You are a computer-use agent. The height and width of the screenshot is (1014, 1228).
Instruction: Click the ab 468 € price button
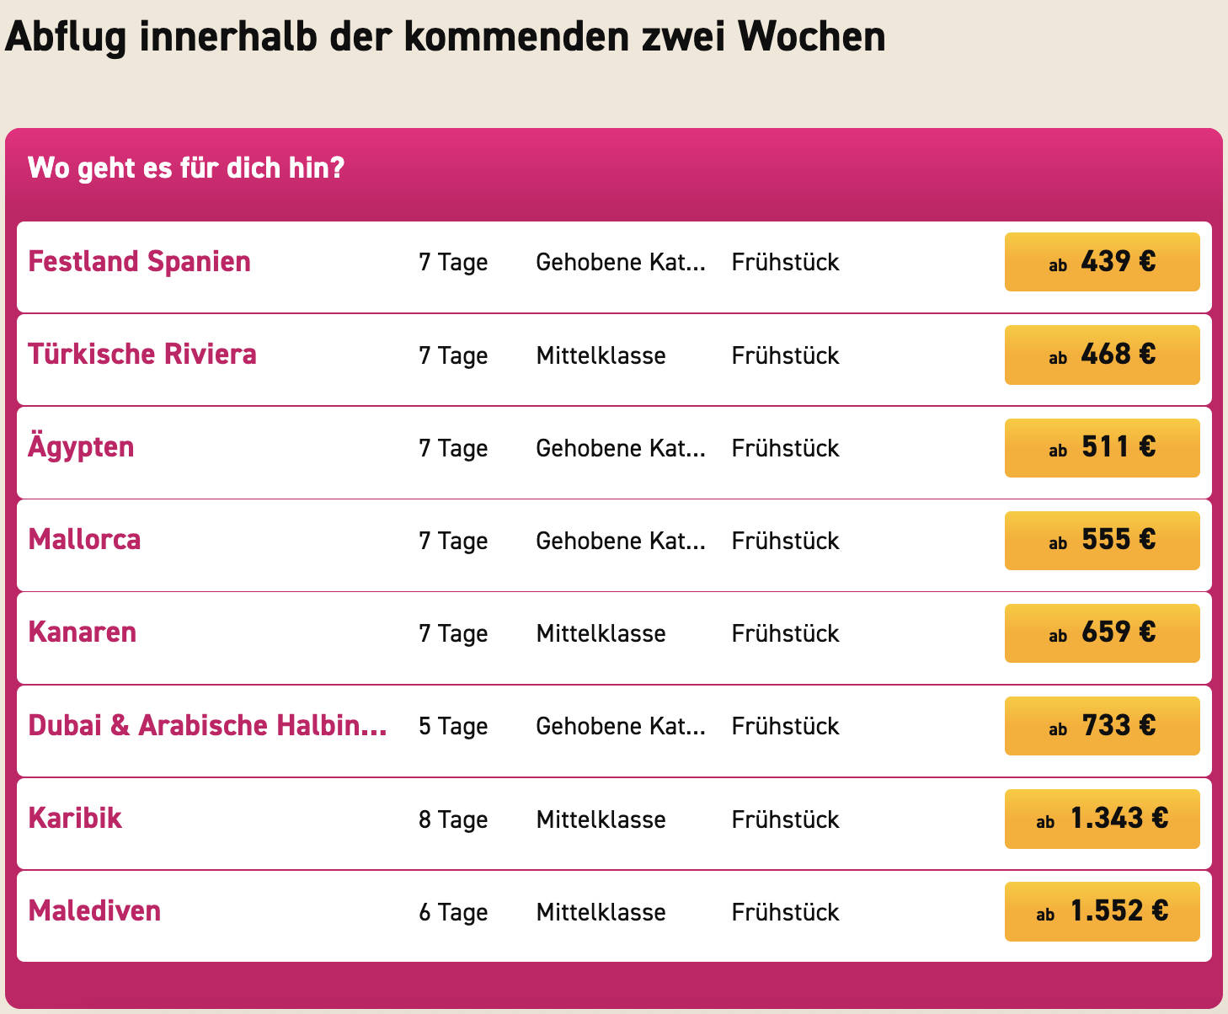[1102, 355]
